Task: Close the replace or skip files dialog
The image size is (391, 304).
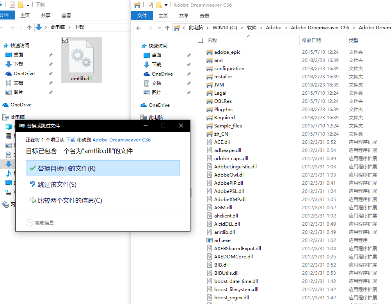Action: click(x=181, y=125)
